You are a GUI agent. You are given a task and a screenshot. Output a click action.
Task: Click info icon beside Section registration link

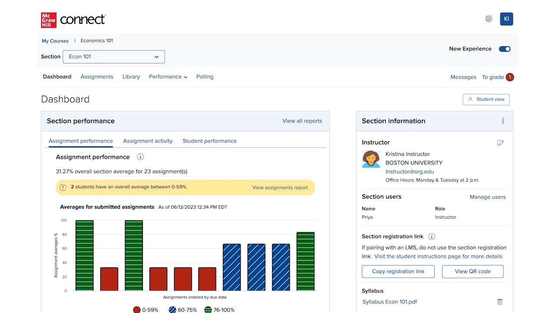[x=432, y=236]
